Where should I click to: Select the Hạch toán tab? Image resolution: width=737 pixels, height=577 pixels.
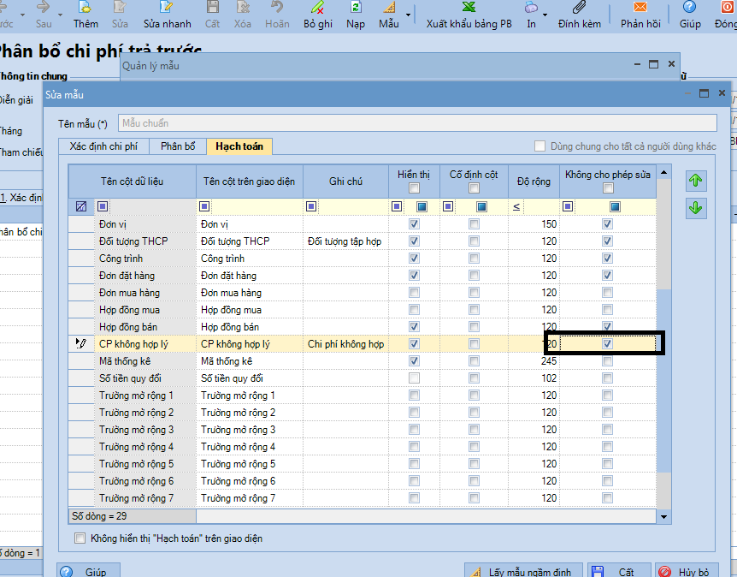tap(239, 146)
